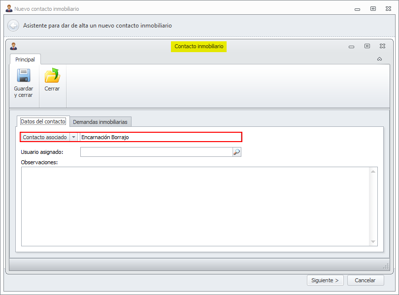The image size is (399, 295).
Task: Click the Observaciones scrollbar up arrow
Action: coord(373,172)
